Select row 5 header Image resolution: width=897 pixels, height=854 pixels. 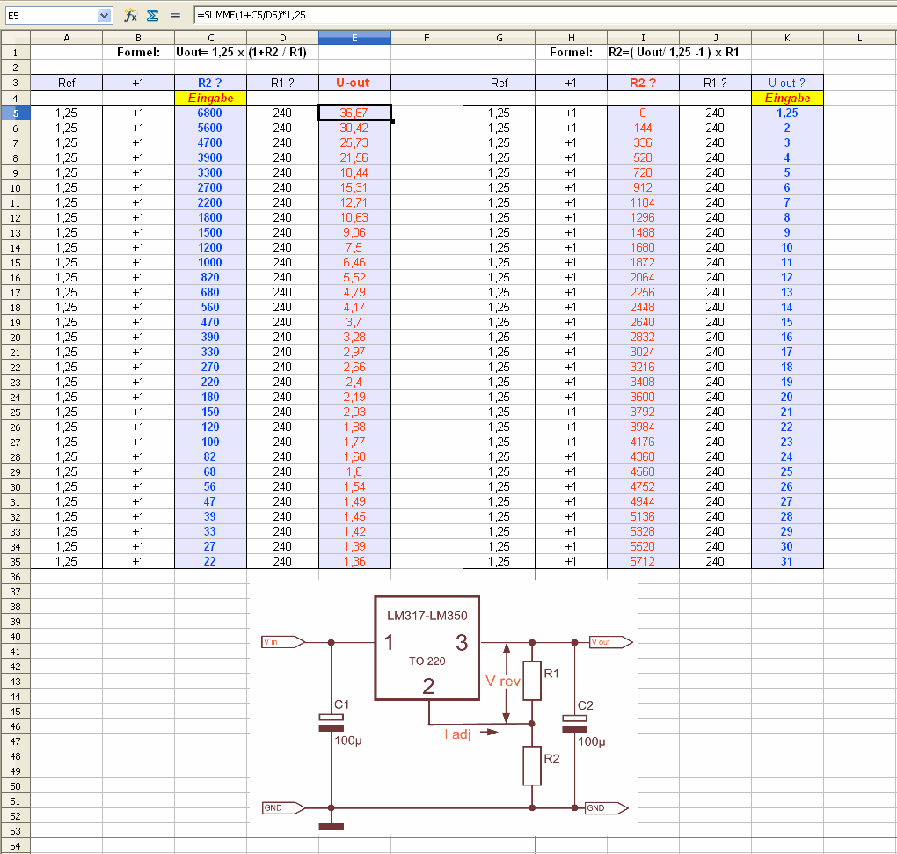(16, 113)
